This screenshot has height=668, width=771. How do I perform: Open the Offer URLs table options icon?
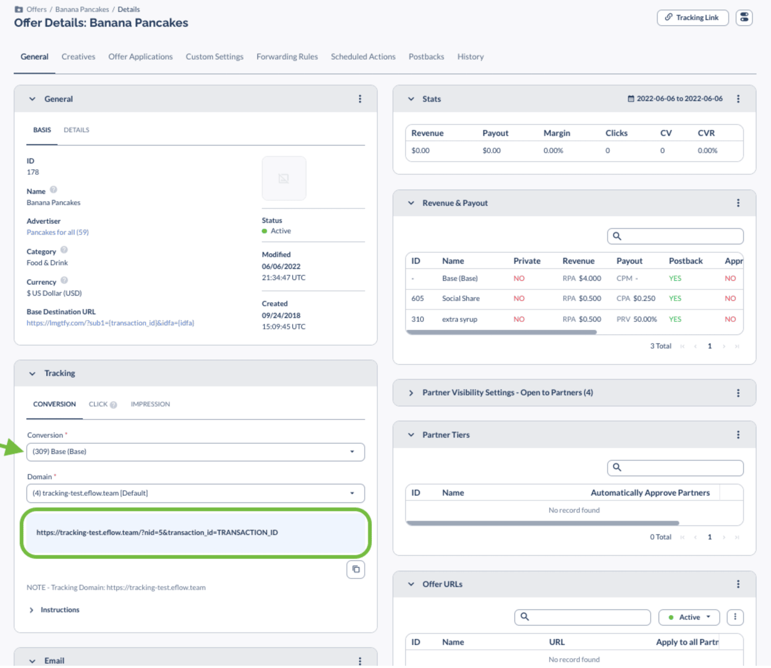coord(735,617)
